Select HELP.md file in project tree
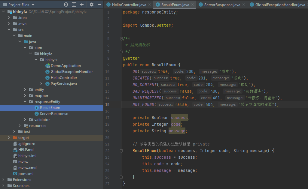Screen dimensions: 308x189 [26, 150]
